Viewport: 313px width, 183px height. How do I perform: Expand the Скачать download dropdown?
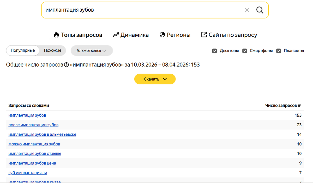(155, 79)
